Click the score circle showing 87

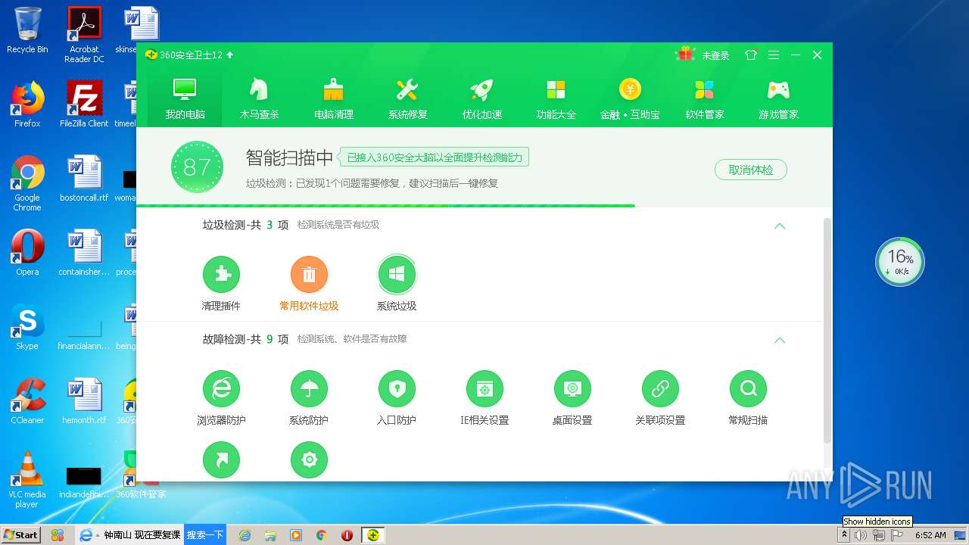tap(197, 167)
